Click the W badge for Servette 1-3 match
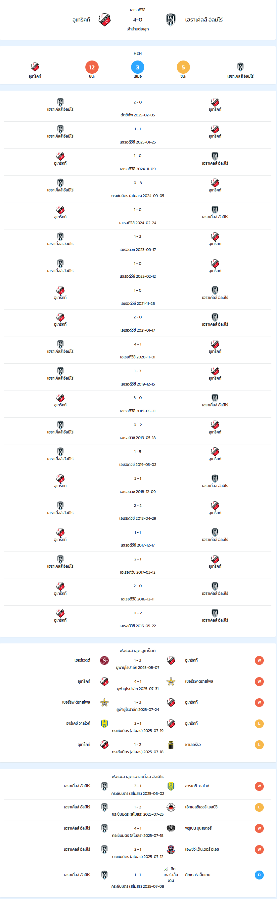Viewport: 277px width, 899px height. point(259,660)
